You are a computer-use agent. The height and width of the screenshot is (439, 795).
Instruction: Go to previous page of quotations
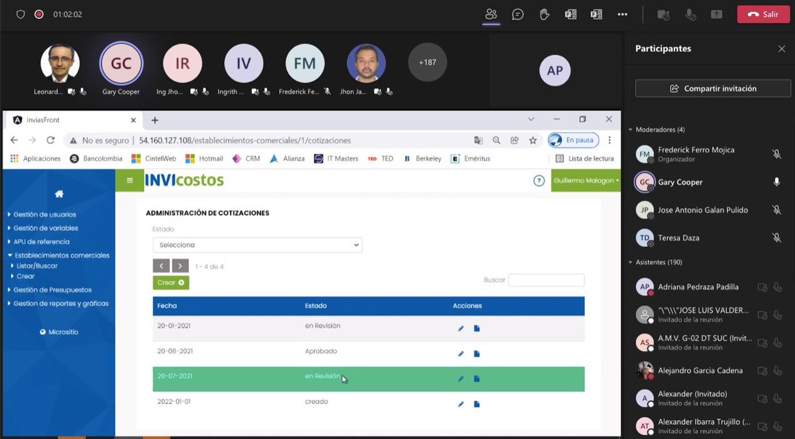161,266
